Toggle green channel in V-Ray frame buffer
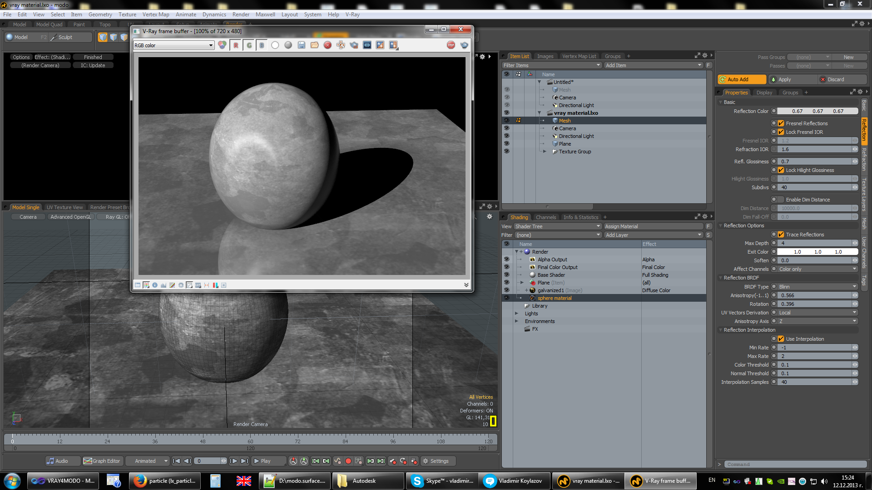Screen dimensions: 872x490 click(249, 45)
